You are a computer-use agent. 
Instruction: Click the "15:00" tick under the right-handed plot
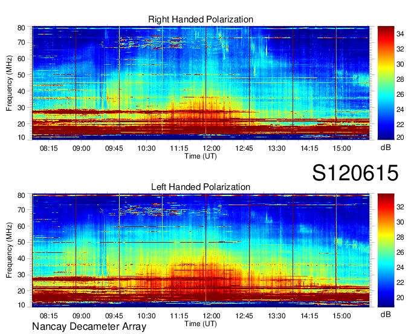click(342, 148)
